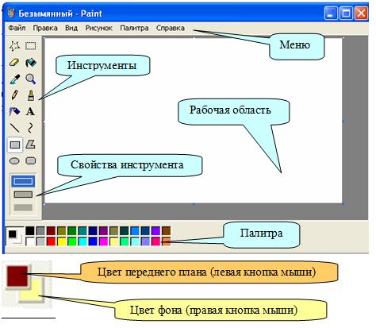The height and width of the screenshot is (328, 376).
Task: Pick the teal palette swatch
Action: click(82, 231)
